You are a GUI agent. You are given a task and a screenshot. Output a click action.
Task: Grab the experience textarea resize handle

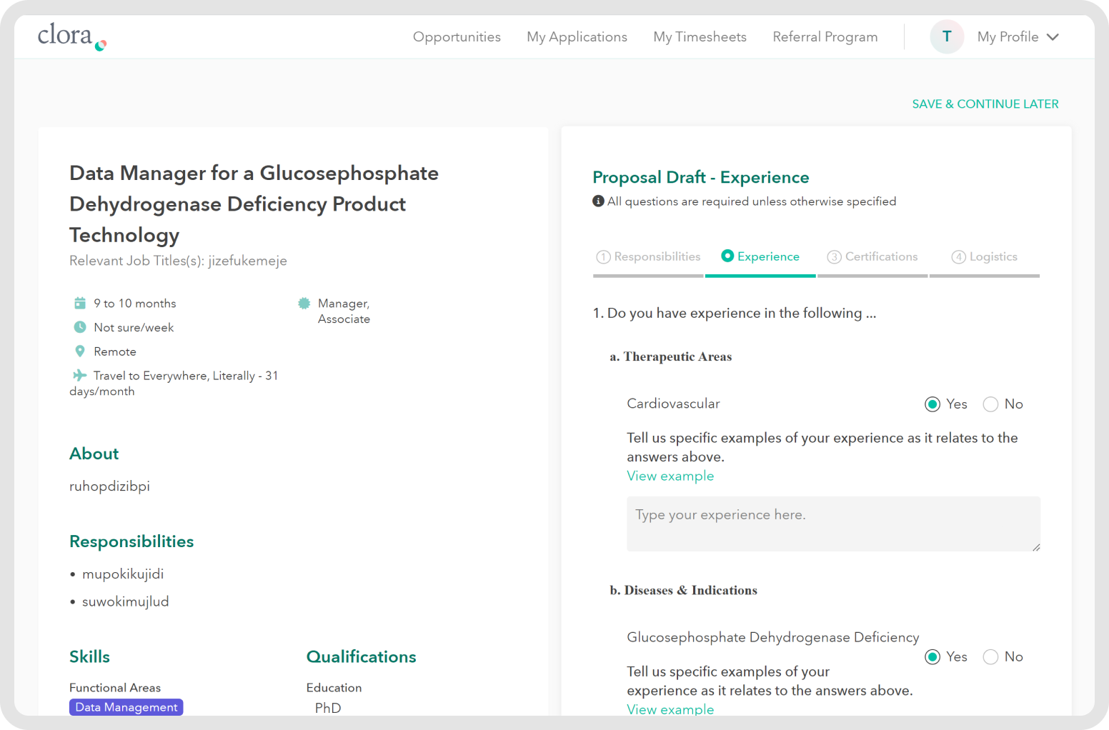(x=1036, y=547)
